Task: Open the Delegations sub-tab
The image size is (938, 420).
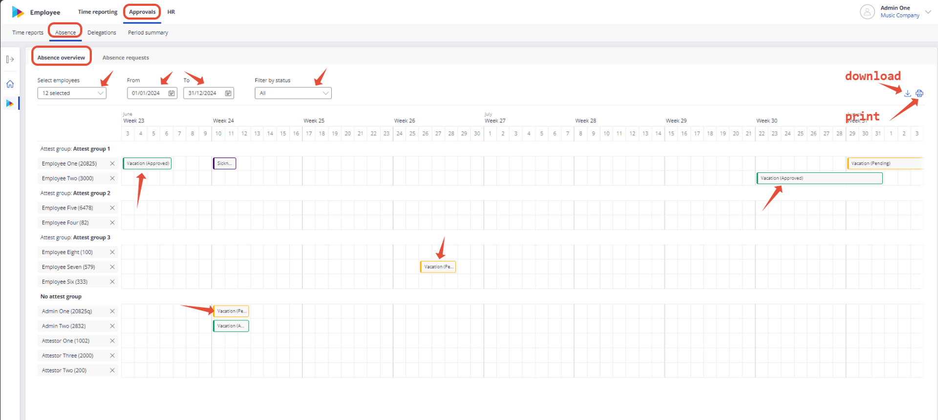Action: coord(102,33)
